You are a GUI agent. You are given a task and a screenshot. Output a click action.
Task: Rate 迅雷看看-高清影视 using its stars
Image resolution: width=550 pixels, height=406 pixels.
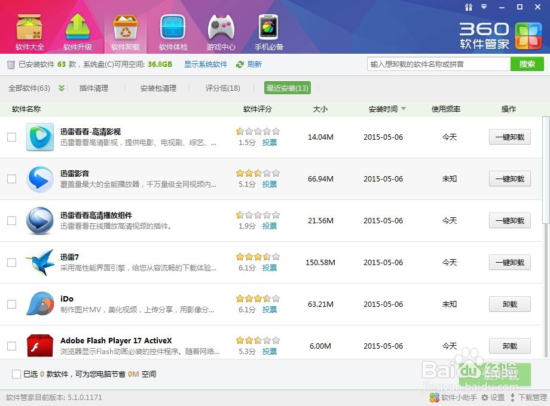258,131
